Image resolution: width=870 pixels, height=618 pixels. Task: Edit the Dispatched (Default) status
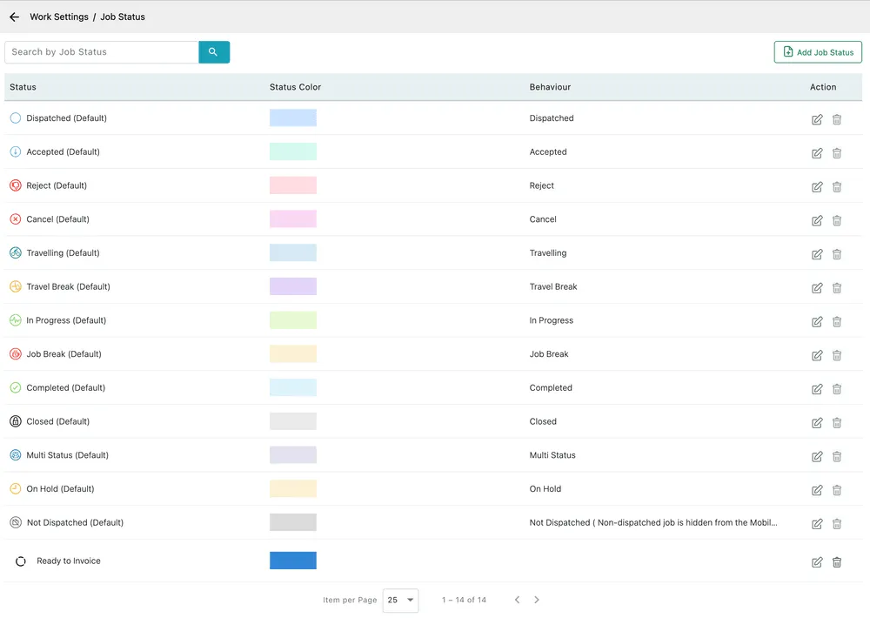click(x=817, y=119)
